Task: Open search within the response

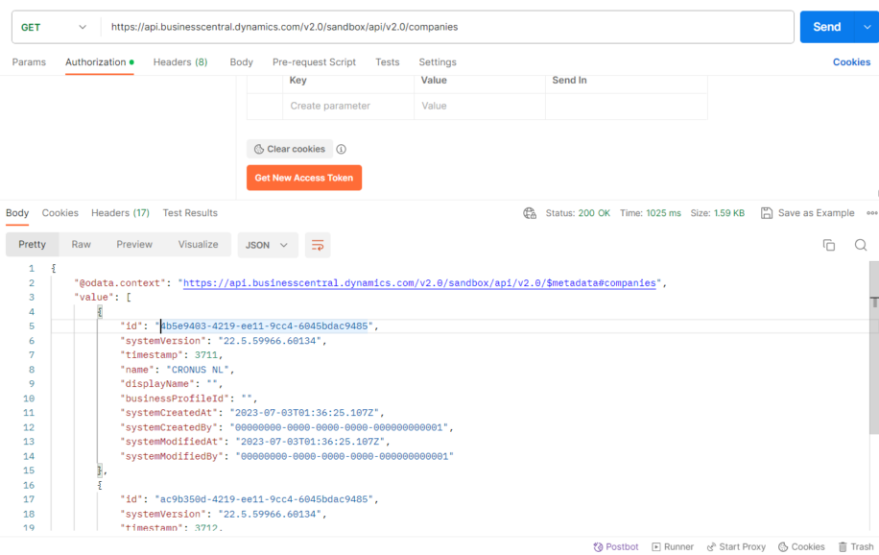Action: [860, 245]
